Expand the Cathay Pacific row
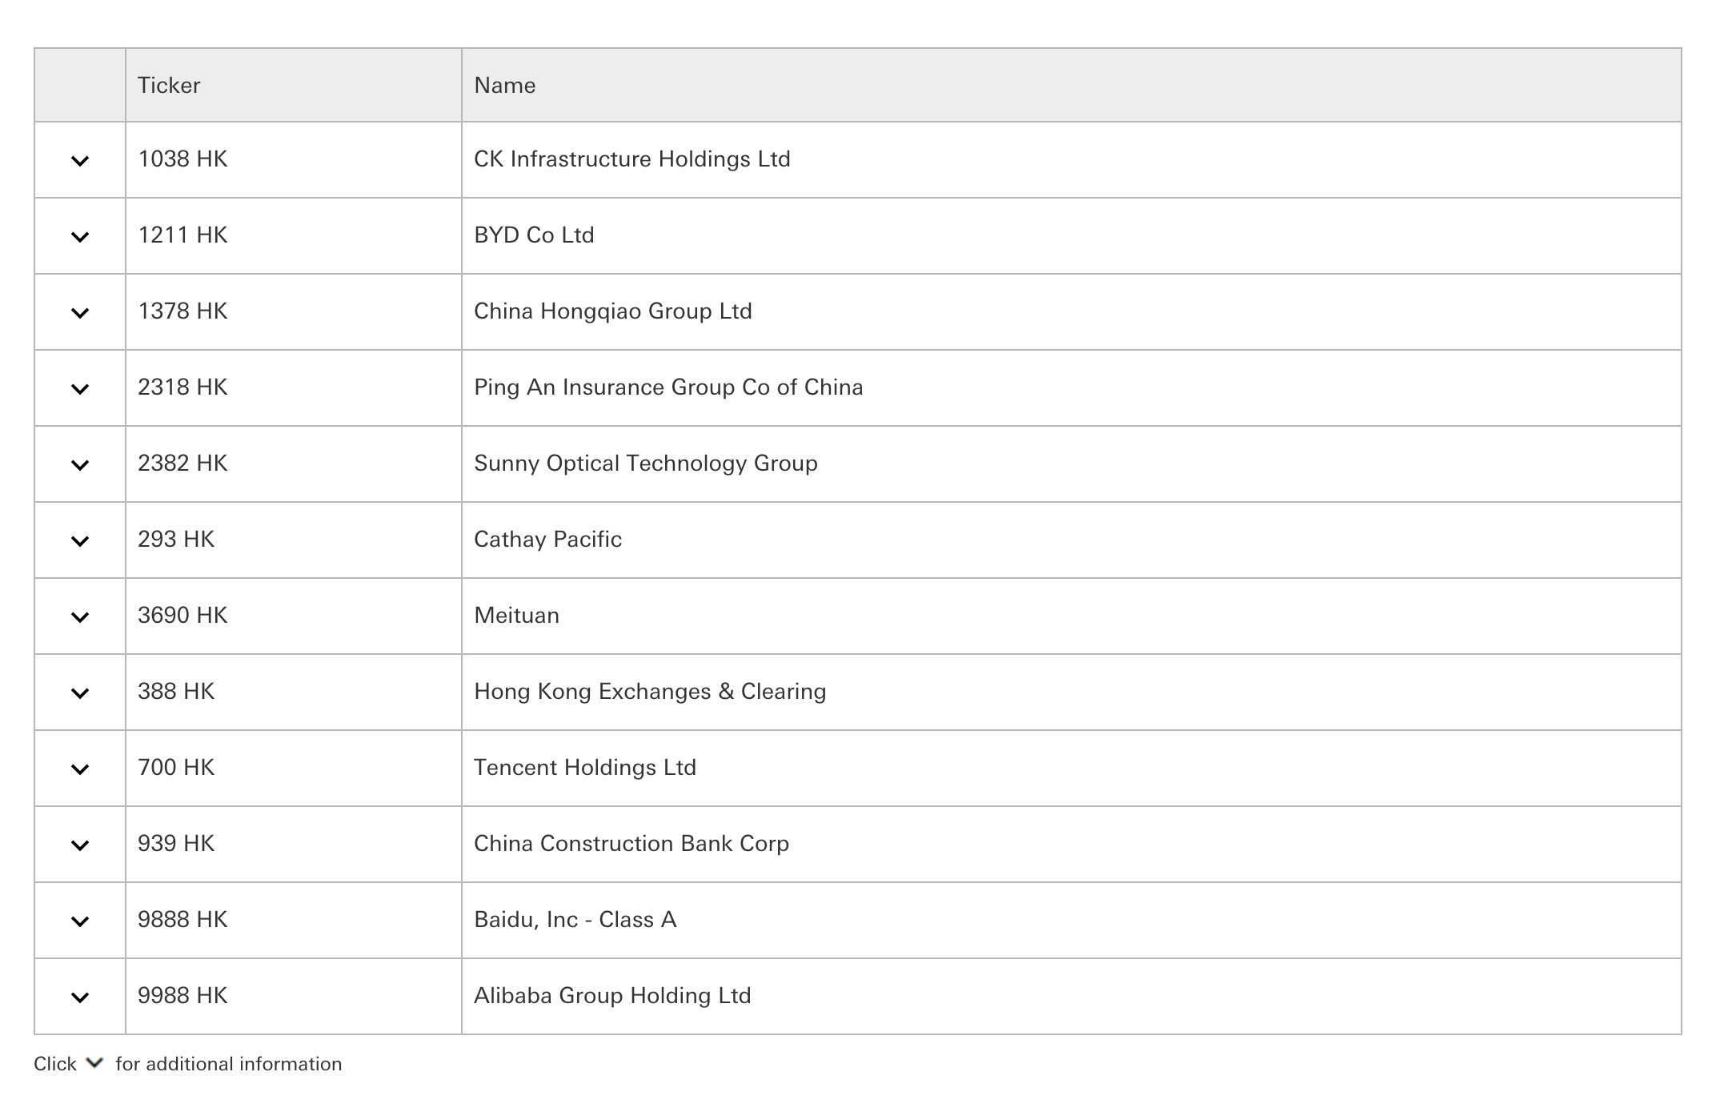 [80, 541]
